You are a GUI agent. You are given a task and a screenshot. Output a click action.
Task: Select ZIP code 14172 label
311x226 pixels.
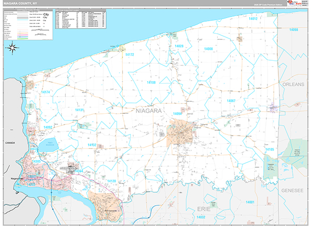tap(129, 55)
